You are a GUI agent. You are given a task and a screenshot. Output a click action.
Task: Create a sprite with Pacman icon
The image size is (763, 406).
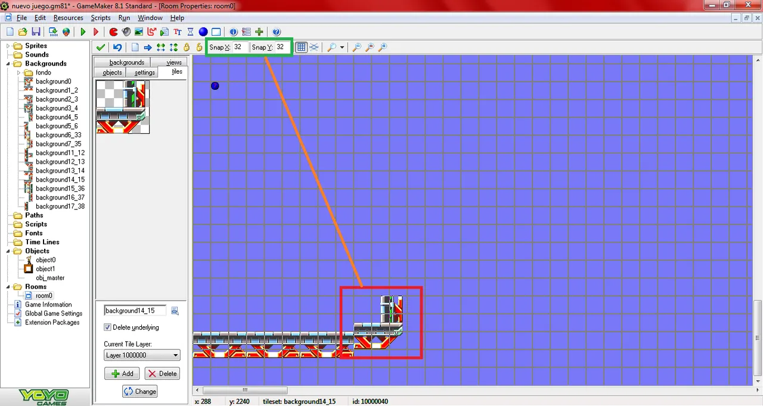click(x=113, y=32)
